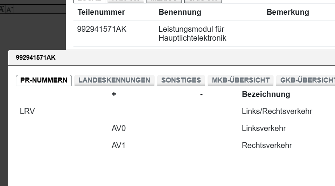Open the LANDESKENNUNGEN tab
Viewport: 335px width, 186px height.
point(114,80)
